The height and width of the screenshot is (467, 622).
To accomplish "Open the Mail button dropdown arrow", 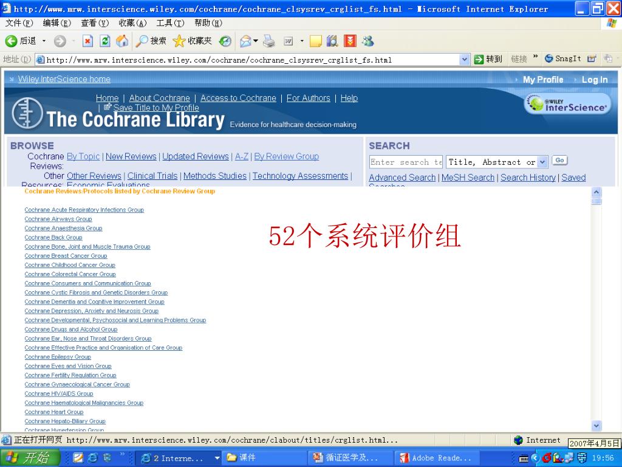I will pyautogui.click(x=256, y=41).
